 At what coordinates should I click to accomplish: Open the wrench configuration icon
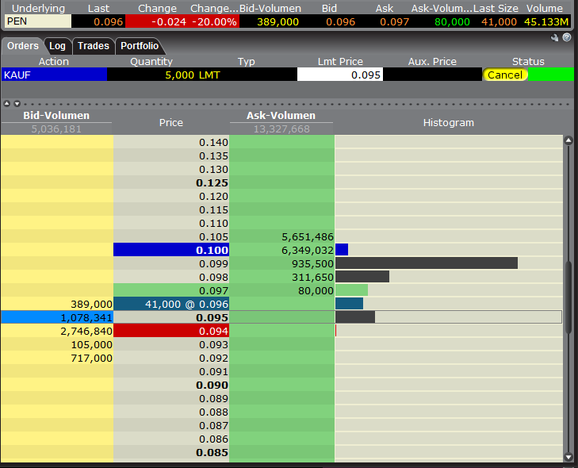click(x=555, y=37)
